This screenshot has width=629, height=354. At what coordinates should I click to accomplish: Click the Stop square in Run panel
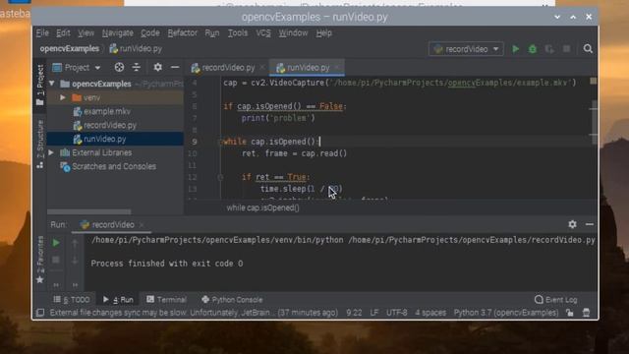point(56,260)
